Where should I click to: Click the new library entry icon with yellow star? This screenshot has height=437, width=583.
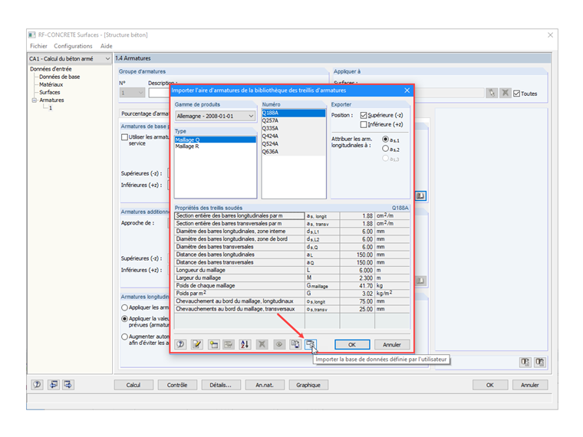pyautogui.click(x=213, y=344)
